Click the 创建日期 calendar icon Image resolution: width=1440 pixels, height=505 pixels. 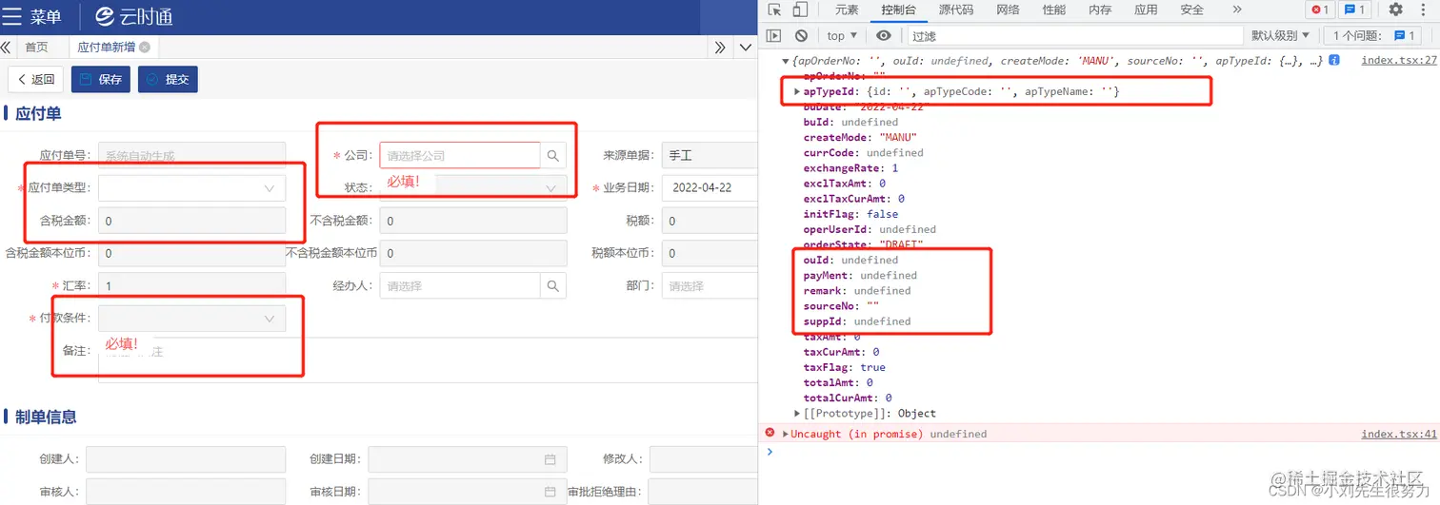click(550, 459)
